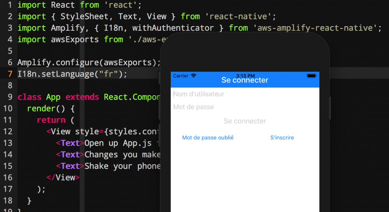Click the Se connecter header title

pyautogui.click(x=245, y=80)
